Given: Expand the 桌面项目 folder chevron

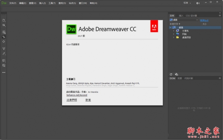Looking at the screenshot, I should [174, 37].
